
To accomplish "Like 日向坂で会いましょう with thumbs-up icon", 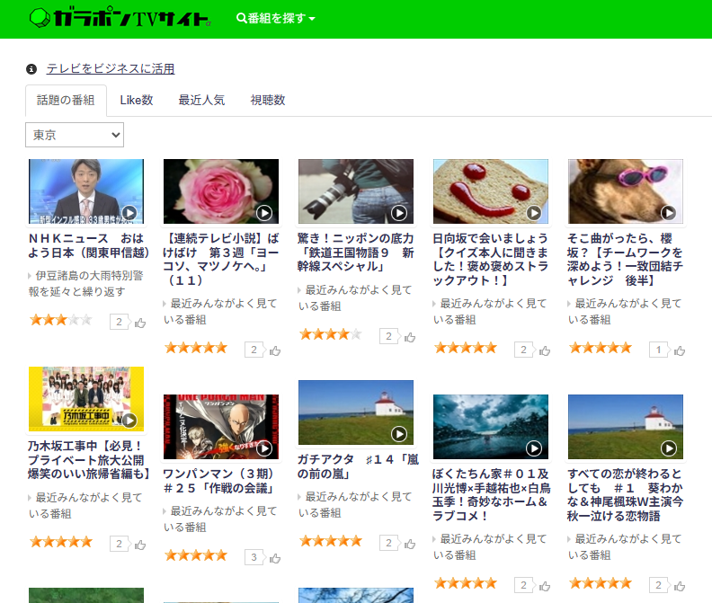I will [x=545, y=351].
